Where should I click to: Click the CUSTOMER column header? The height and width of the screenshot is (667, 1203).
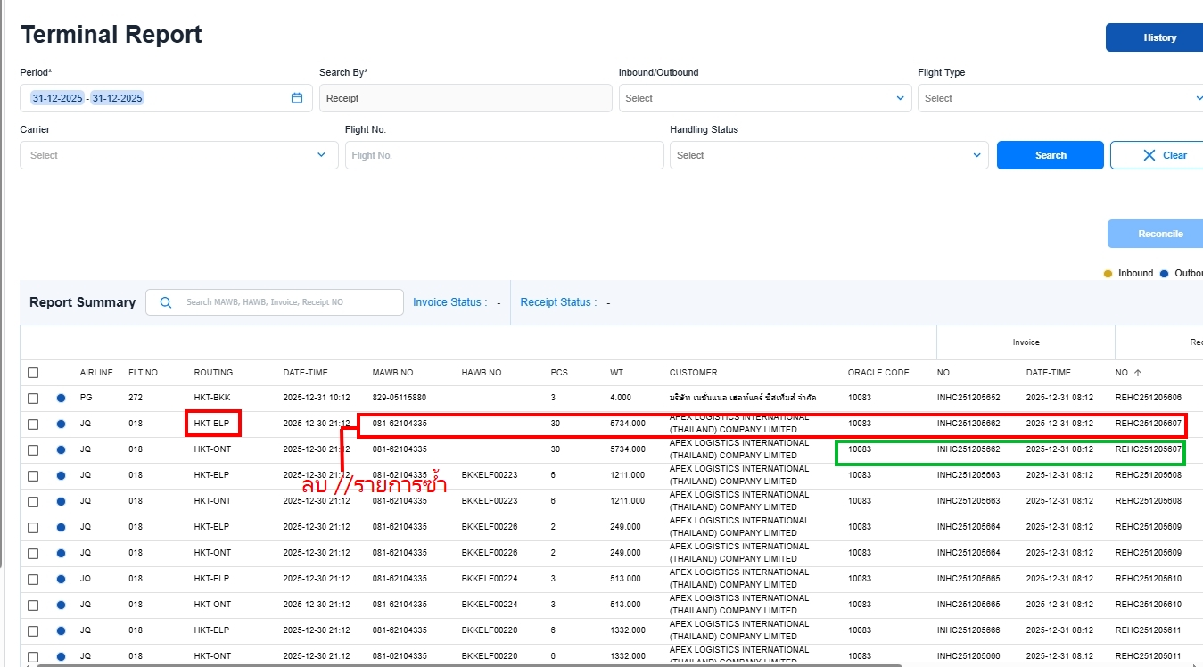(693, 373)
